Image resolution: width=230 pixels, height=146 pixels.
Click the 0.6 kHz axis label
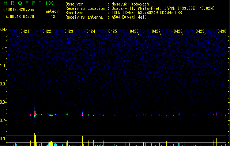[3, 139]
